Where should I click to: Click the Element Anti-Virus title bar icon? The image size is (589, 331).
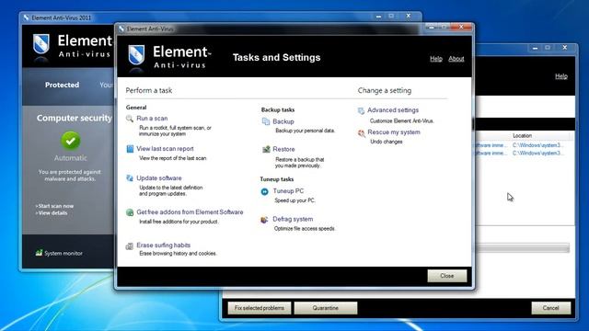[121, 29]
